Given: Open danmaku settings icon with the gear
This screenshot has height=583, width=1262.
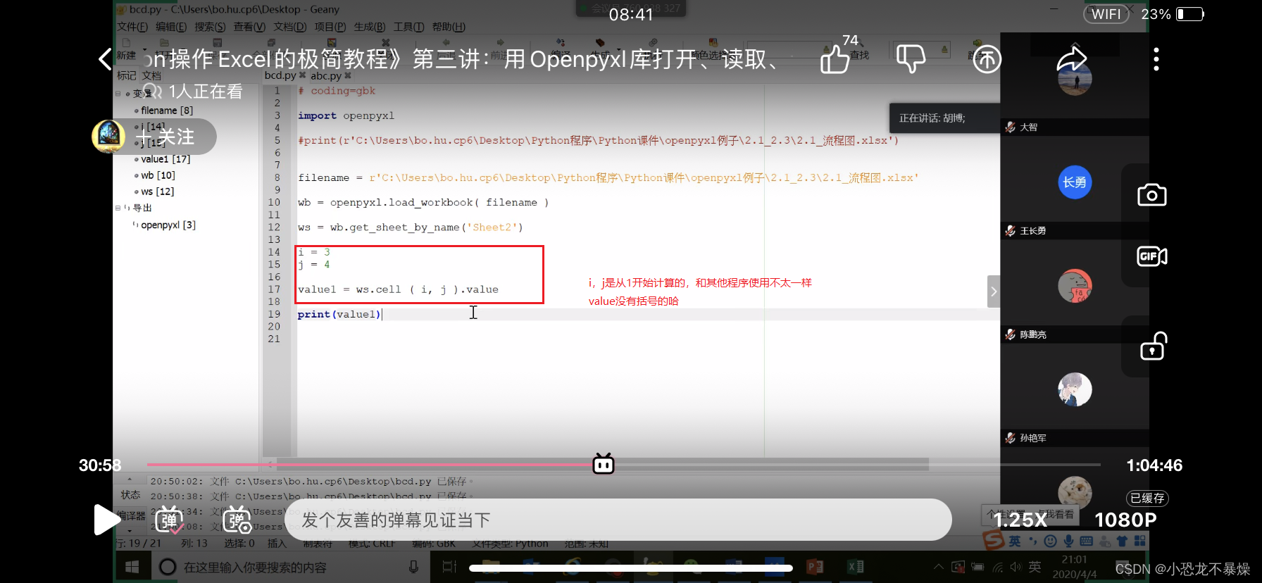Looking at the screenshot, I should click(x=237, y=520).
